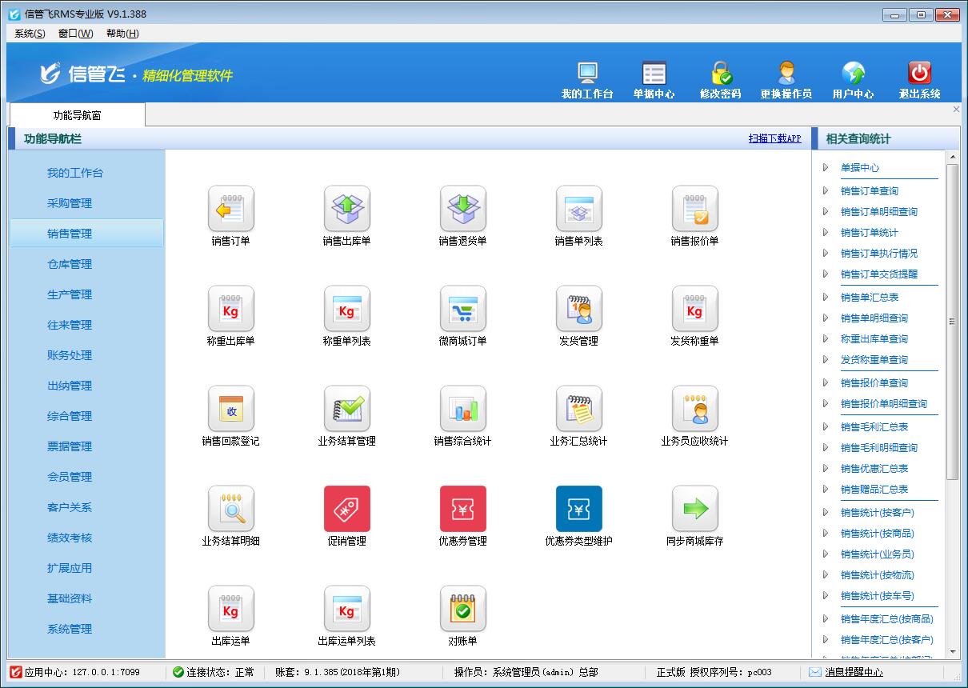Click the 扫描下载APP link
Viewport: 968px width, 688px height.
(774, 138)
